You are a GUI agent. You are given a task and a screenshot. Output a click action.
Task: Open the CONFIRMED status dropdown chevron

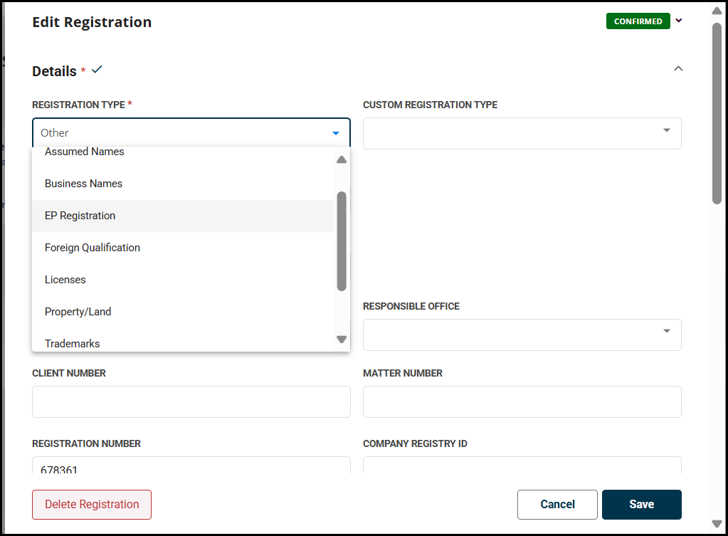coord(679,21)
